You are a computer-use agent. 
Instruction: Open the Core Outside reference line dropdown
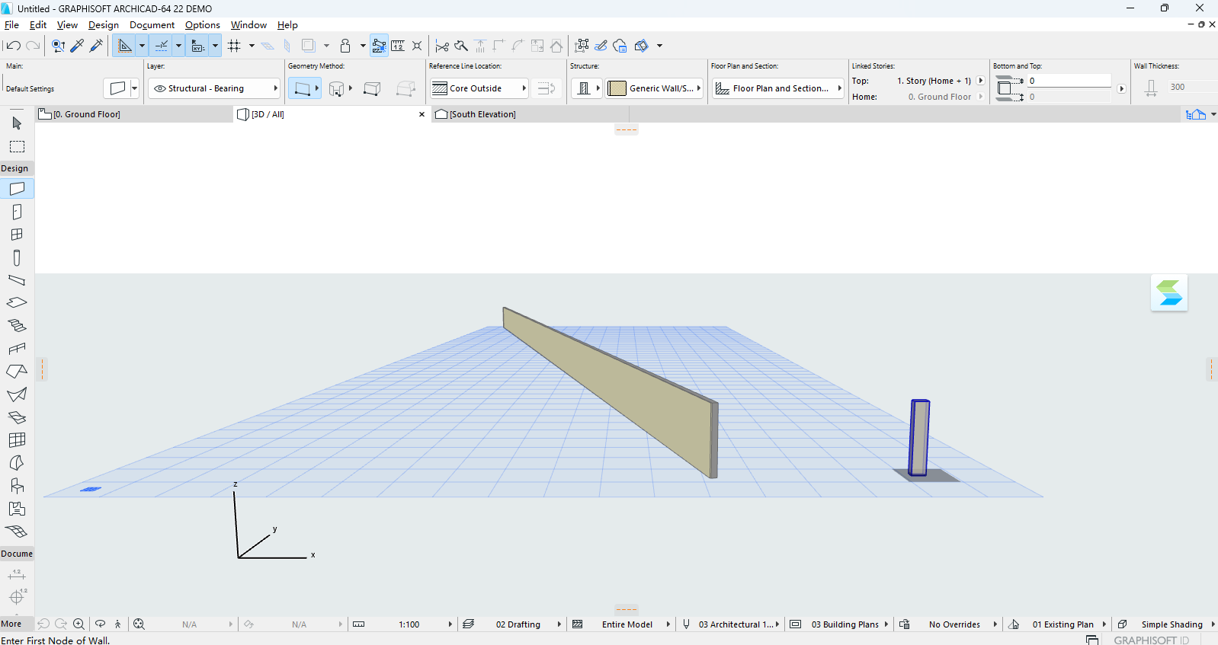tap(479, 88)
